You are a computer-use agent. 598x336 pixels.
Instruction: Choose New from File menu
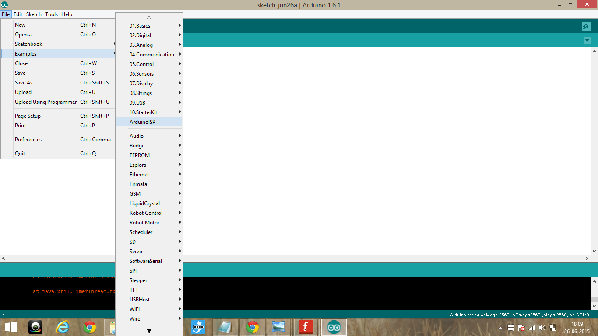[x=58, y=25]
